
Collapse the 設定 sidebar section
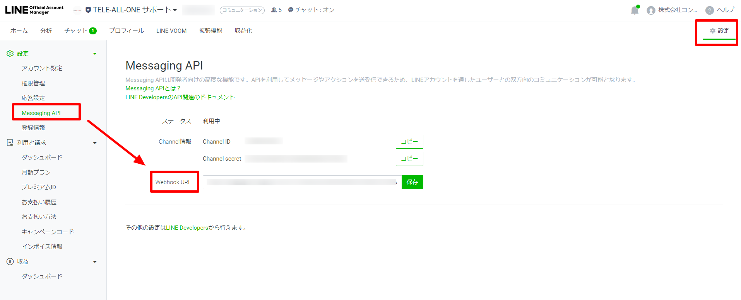click(x=95, y=54)
